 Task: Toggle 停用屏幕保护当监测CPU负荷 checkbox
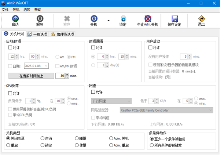pos(10,109)
